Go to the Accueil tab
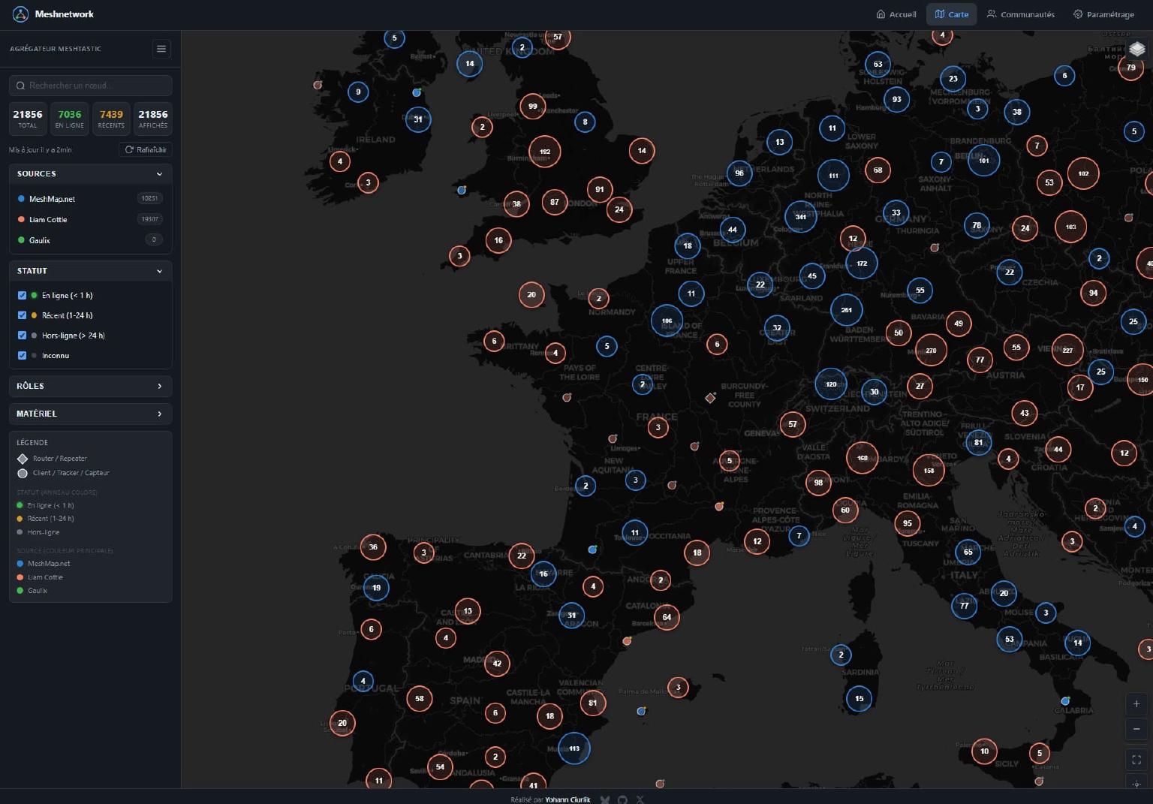Viewport: 1153px width, 804px height. point(896,14)
